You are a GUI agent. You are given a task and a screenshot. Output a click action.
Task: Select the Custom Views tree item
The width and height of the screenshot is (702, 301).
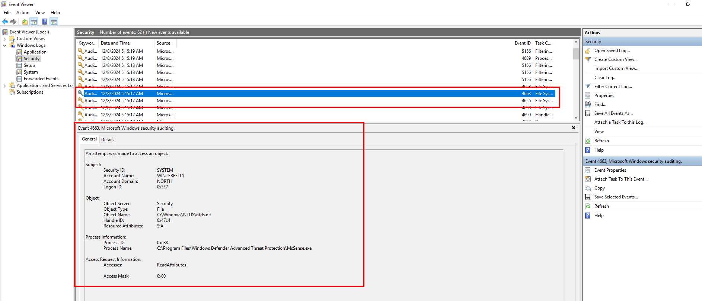point(31,39)
